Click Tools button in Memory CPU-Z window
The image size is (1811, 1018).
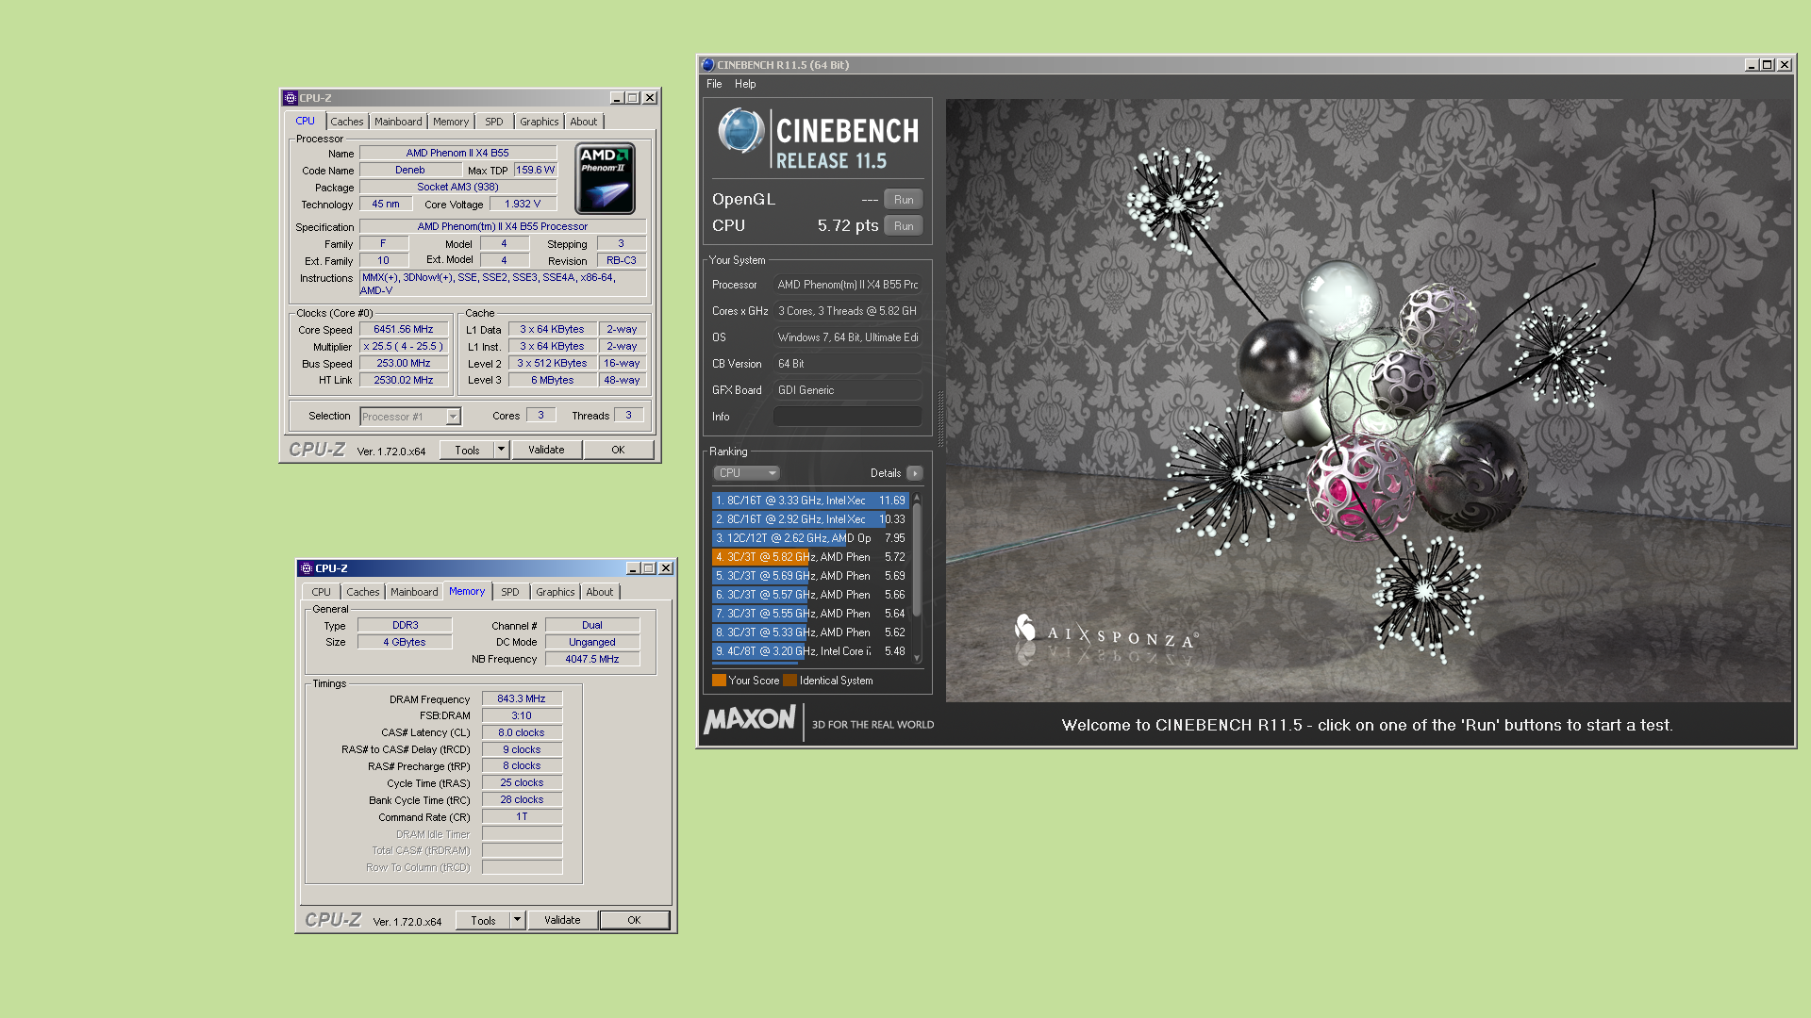[483, 920]
